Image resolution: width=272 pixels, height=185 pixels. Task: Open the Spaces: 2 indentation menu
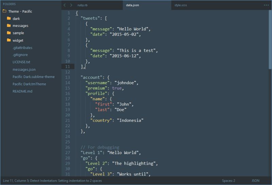pyautogui.click(x=228, y=181)
